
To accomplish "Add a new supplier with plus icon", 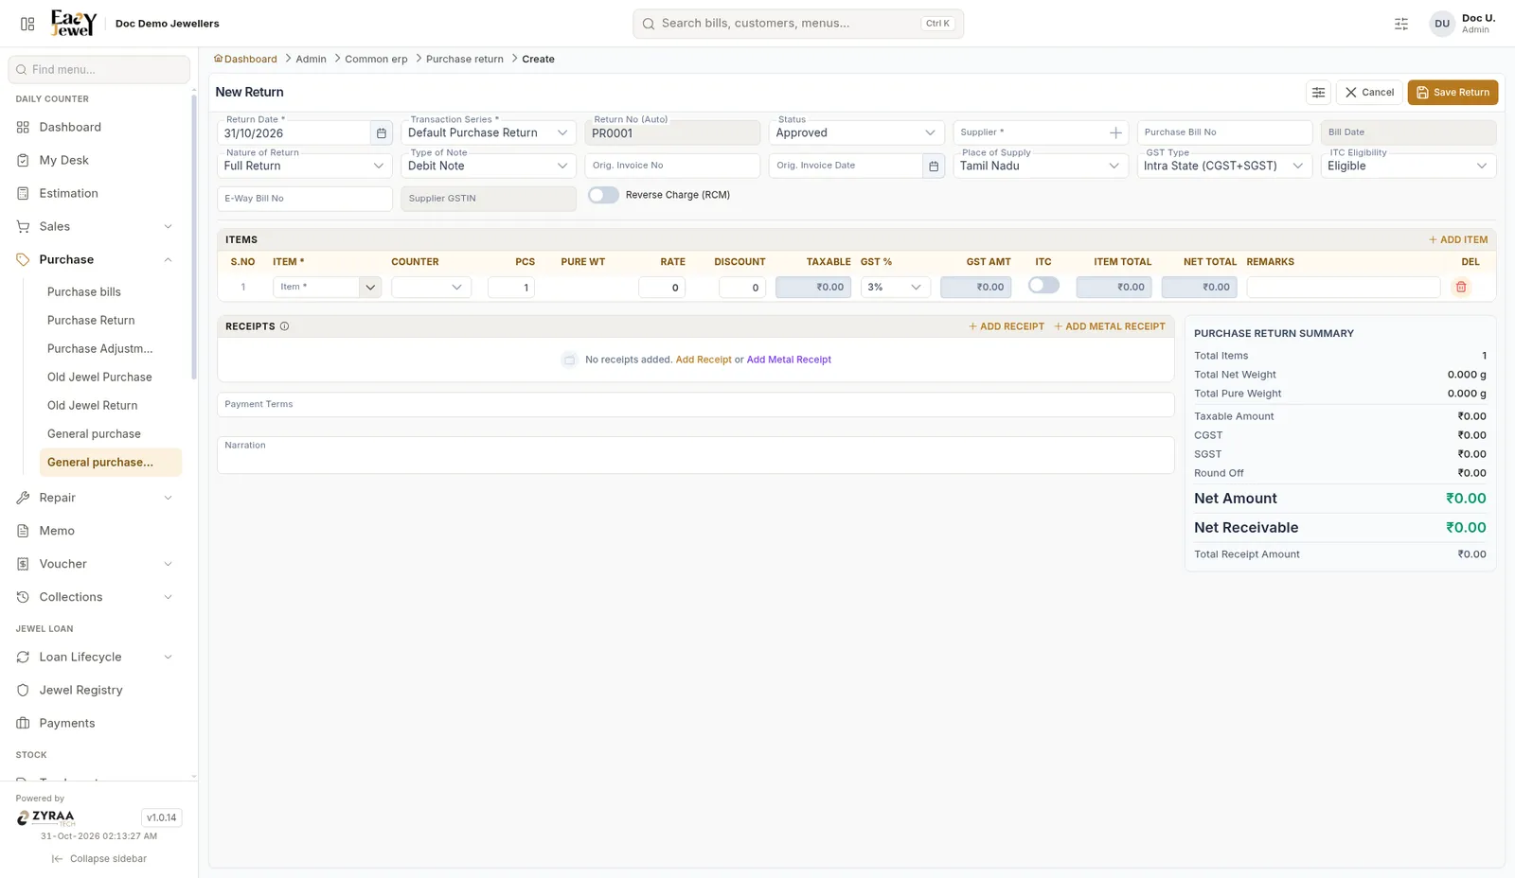I will [1115, 133].
